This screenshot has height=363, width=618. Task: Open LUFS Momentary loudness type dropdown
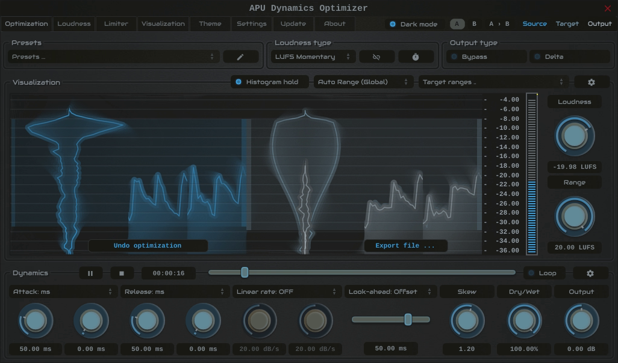pos(313,57)
